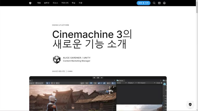Screen dimensions: 198x111
Task: Click the scene orientation gizmo
Action: pyautogui.click(x=110, y=90)
